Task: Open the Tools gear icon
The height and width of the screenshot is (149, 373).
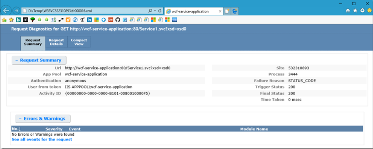Action: pyautogui.click(x=362, y=11)
